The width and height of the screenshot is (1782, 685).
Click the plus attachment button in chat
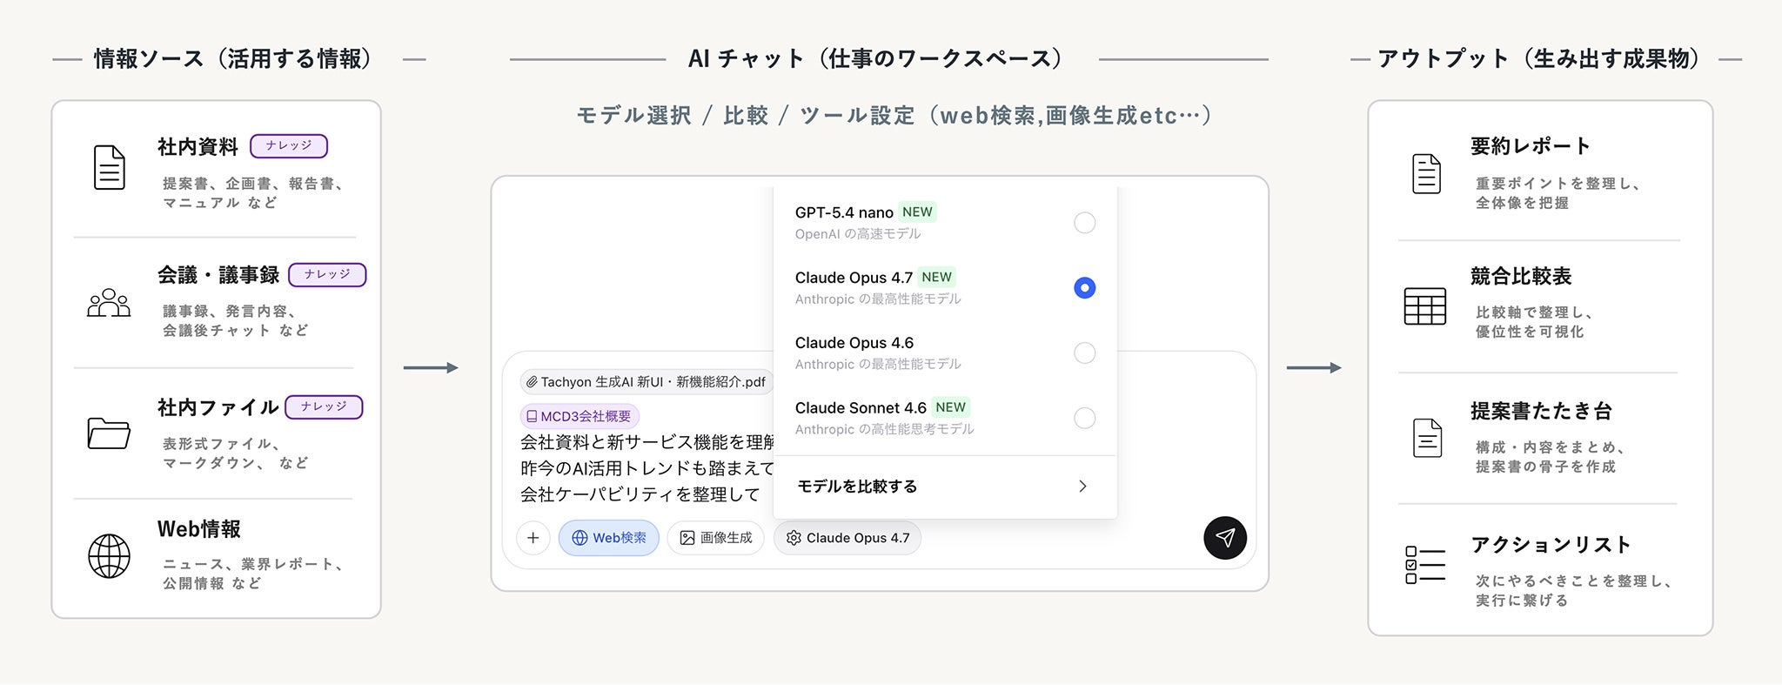tap(533, 538)
